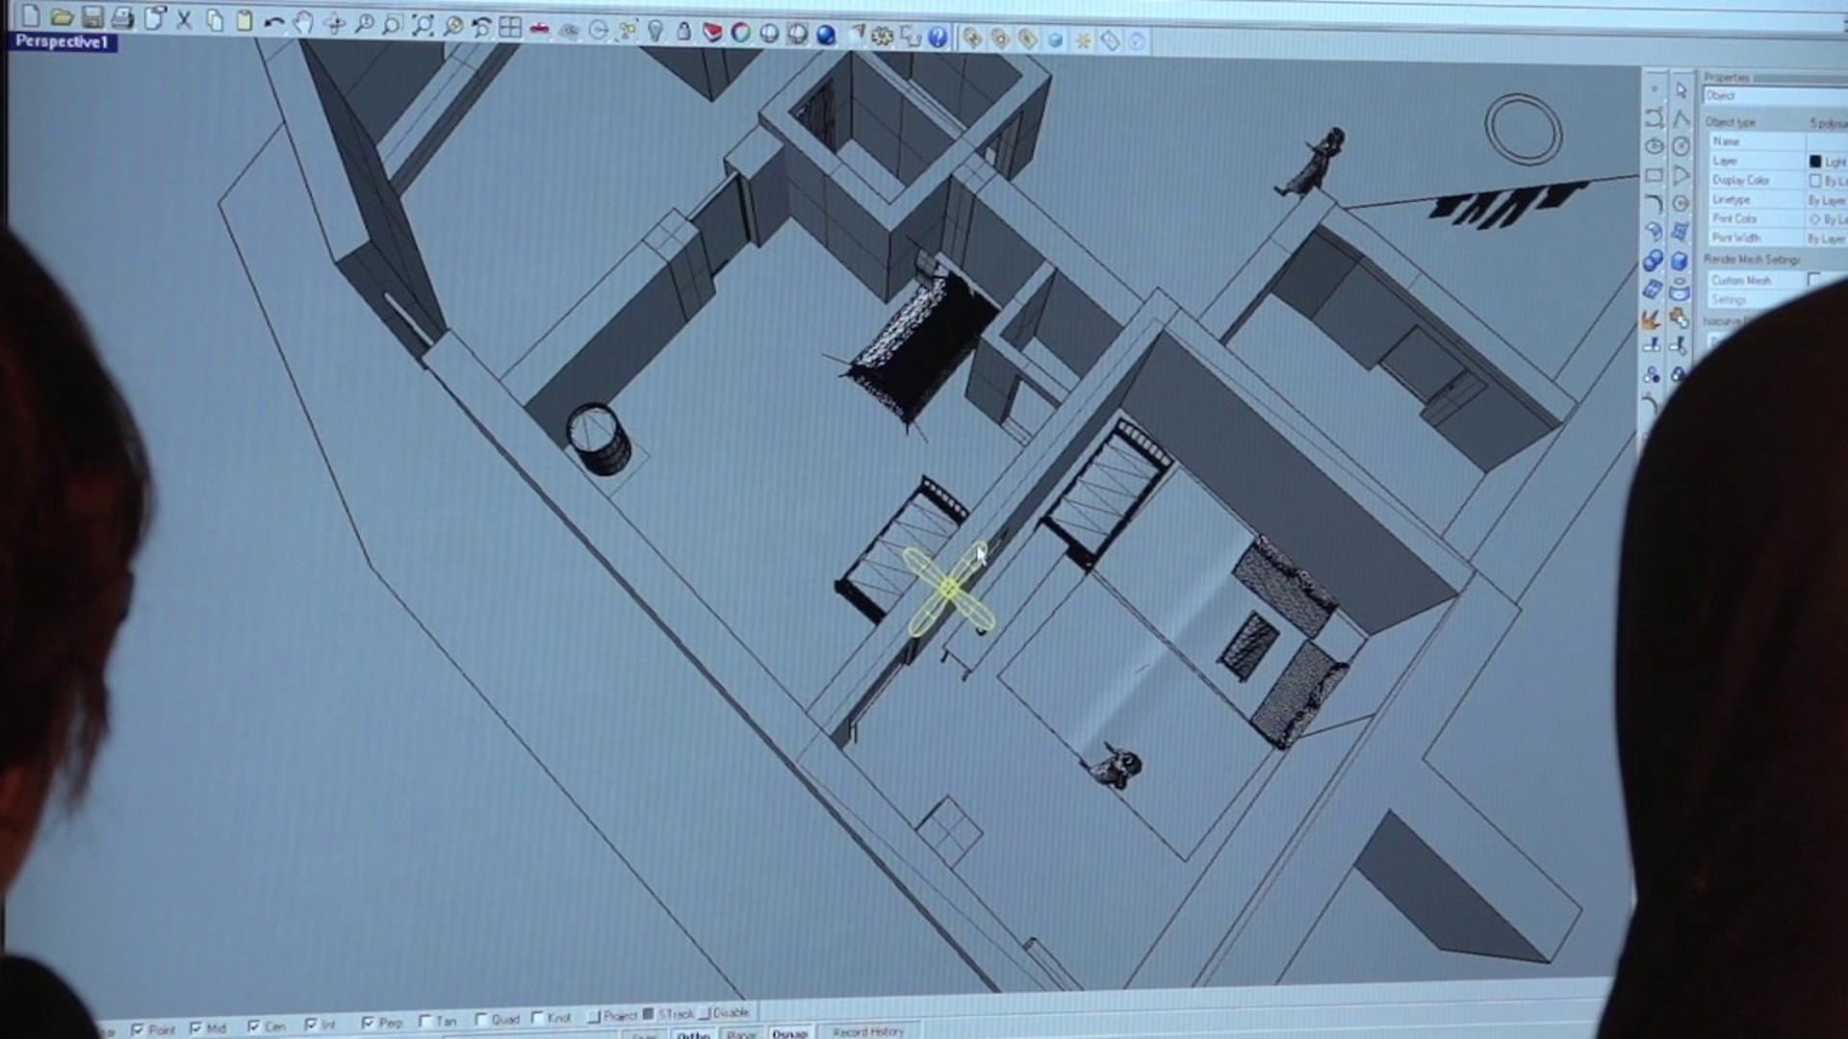This screenshot has height=1039, width=1848.
Task: Click the orange Explode icon
Action: pyautogui.click(x=1652, y=319)
